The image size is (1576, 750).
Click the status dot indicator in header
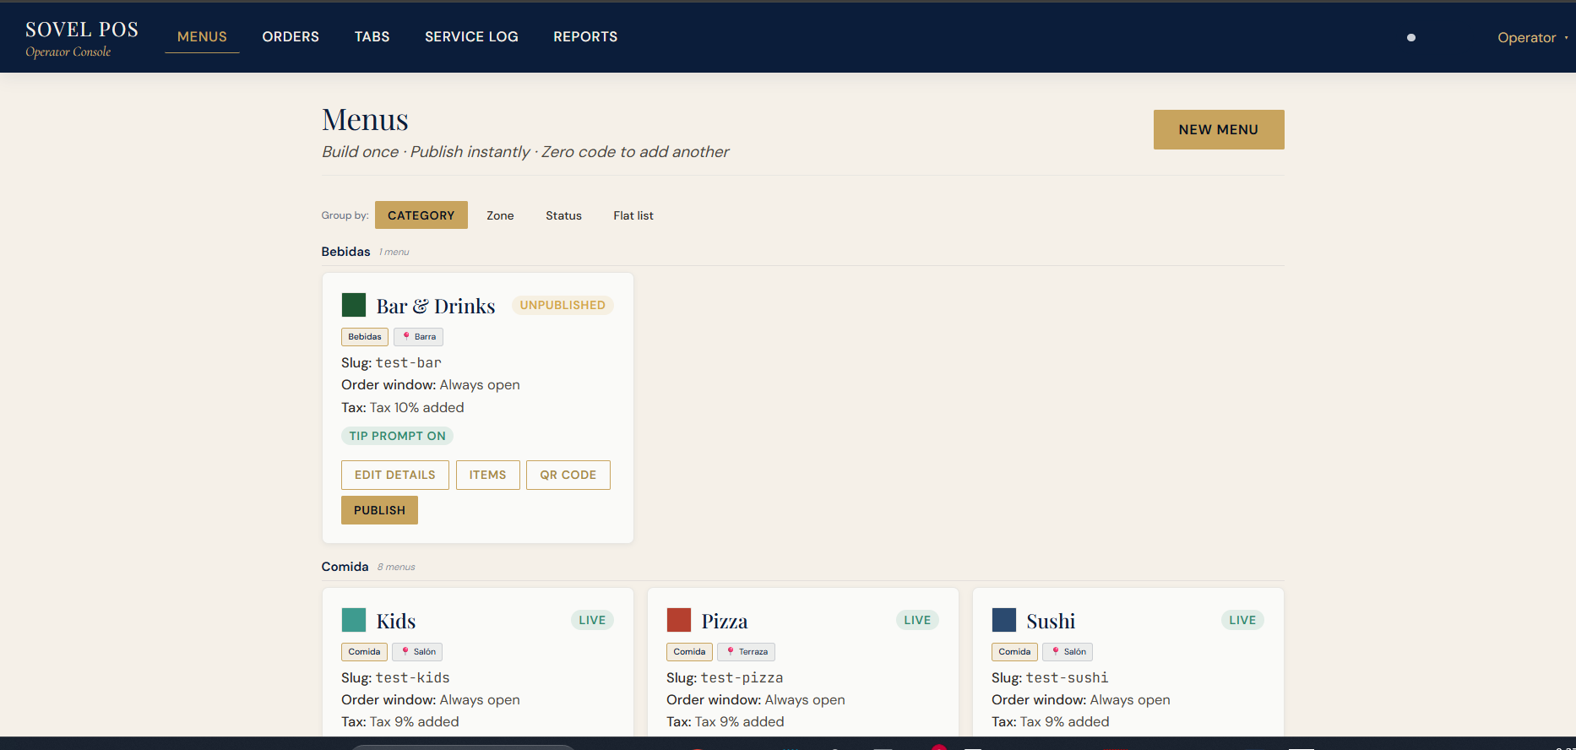click(x=1411, y=37)
